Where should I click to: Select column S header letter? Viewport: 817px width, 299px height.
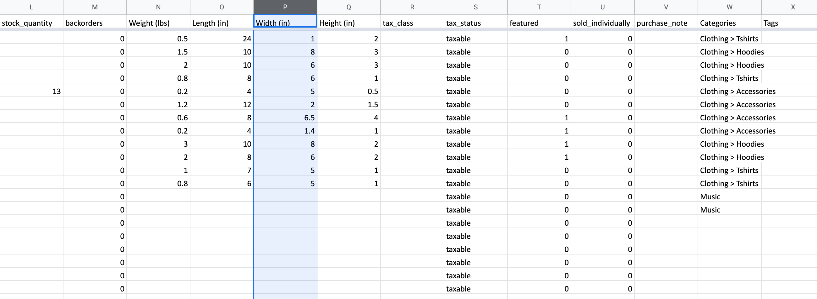[475, 7]
